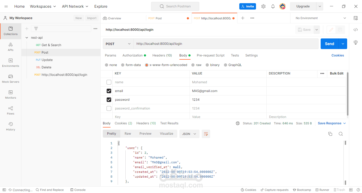Open the POST method dropdown

point(118,44)
